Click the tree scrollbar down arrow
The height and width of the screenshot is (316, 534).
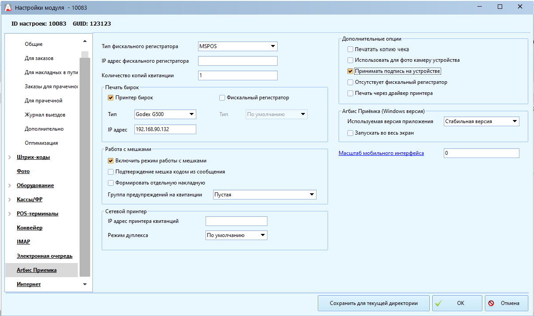(x=85, y=285)
